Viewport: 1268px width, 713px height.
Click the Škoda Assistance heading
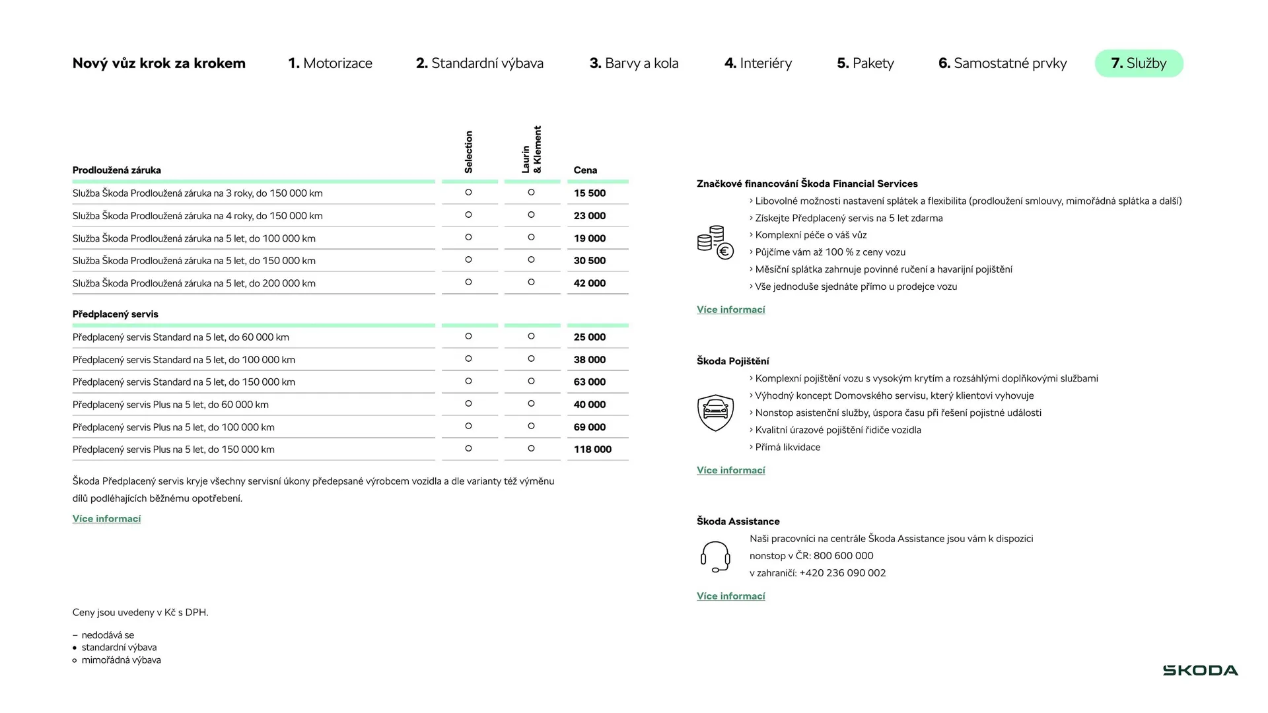point(738,522)
